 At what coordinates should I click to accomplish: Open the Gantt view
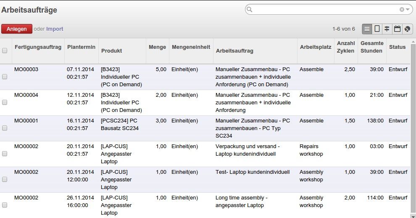tap(387, 29)
